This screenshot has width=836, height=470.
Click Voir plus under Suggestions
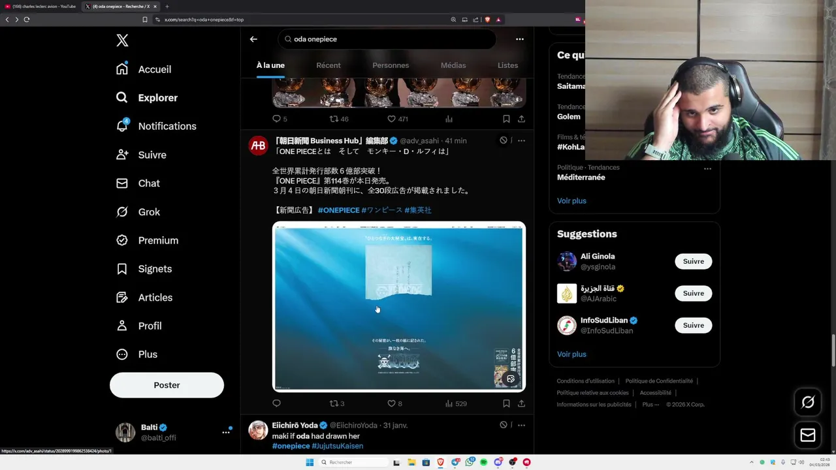[571, 354]
